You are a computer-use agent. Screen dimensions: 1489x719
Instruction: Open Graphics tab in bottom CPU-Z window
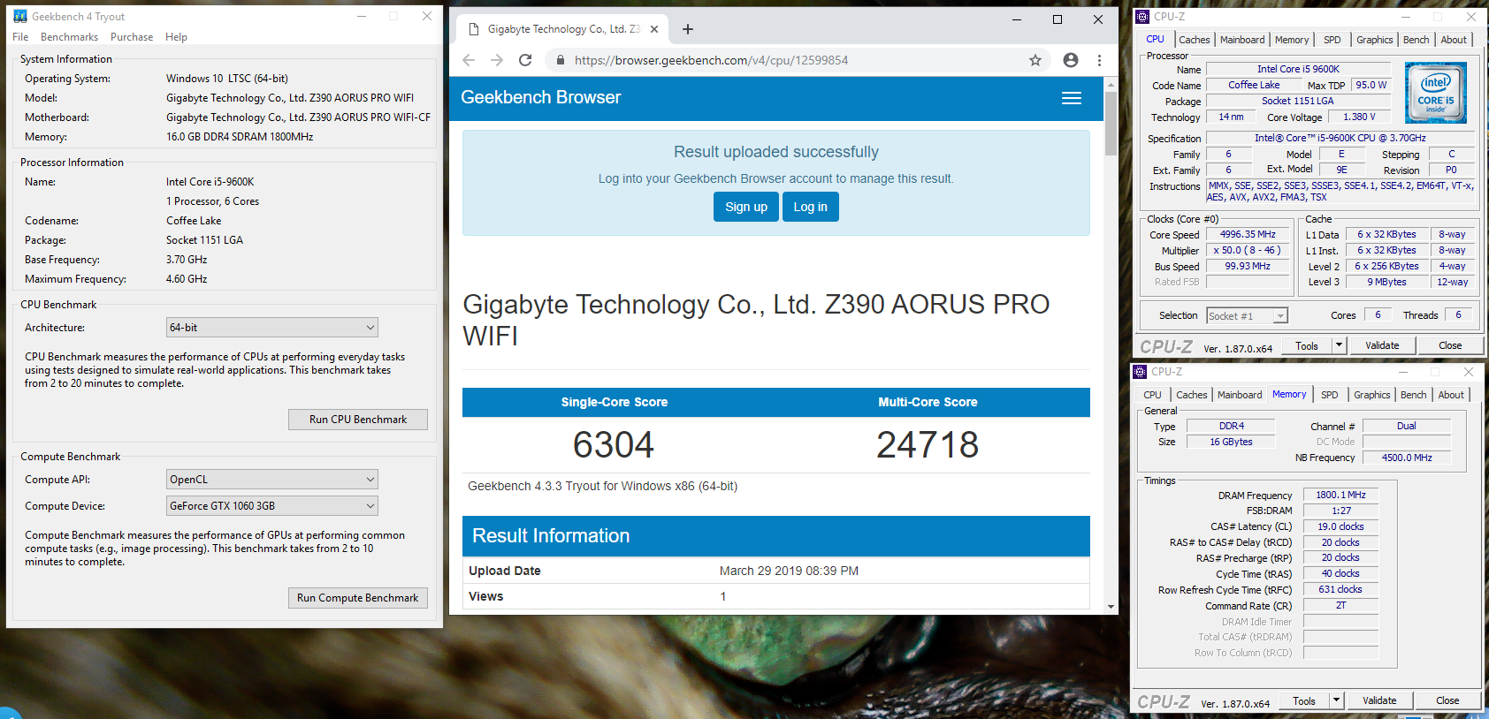1372,395
